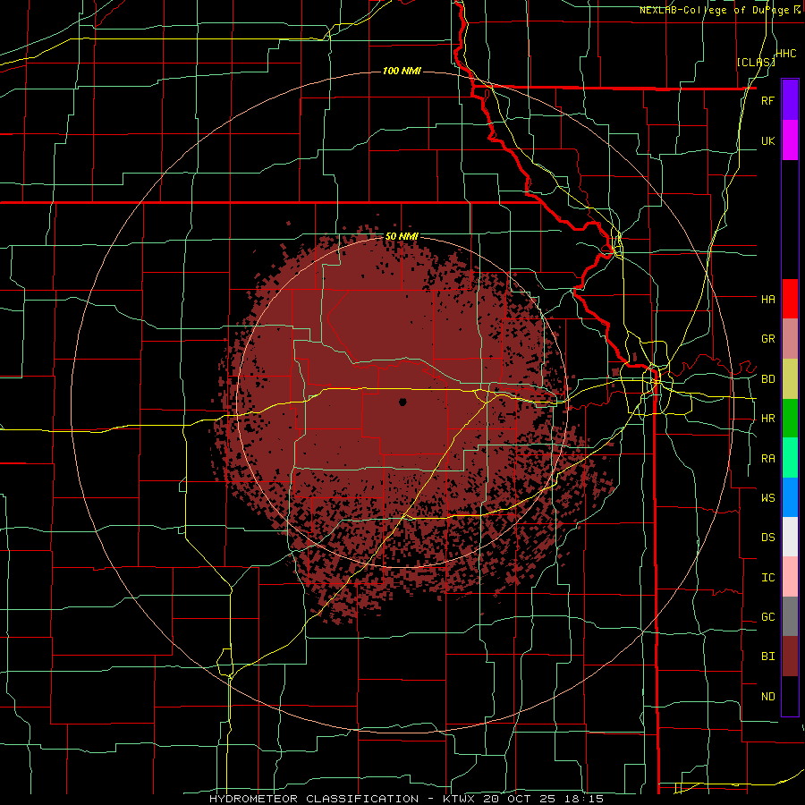The image size is (805, 805).
Task: Click the HYDROMETEOR CLASSIFICATION title text
Action: [314, 799]
